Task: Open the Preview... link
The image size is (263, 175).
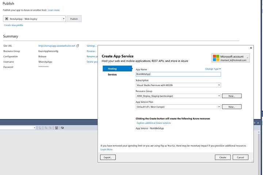Action: (91, 51)
